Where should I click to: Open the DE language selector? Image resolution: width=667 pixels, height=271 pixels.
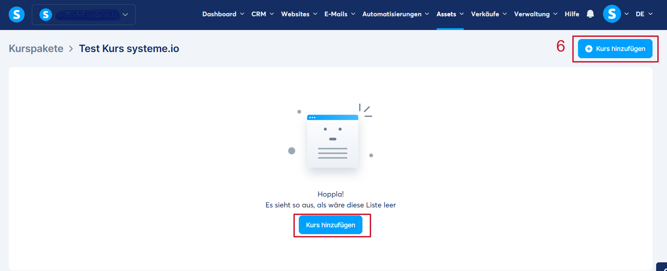click(644, 14)
